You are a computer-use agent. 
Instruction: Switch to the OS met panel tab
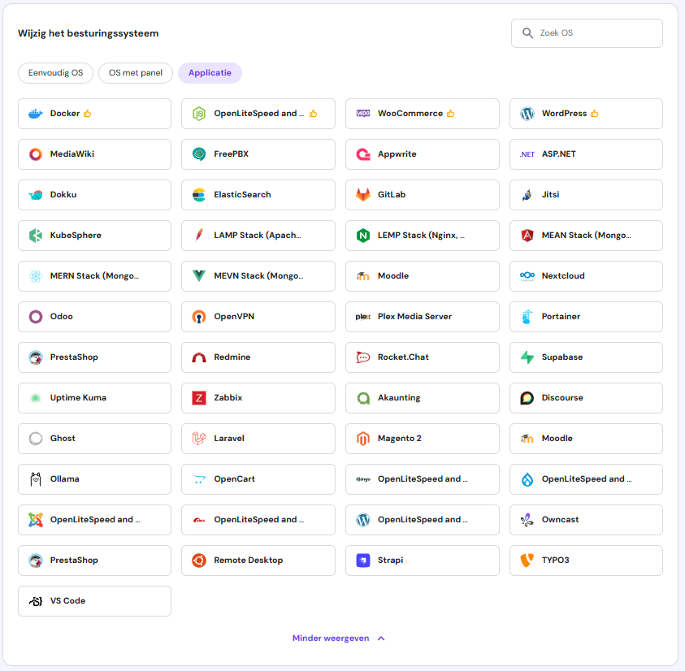pos(136,73)
